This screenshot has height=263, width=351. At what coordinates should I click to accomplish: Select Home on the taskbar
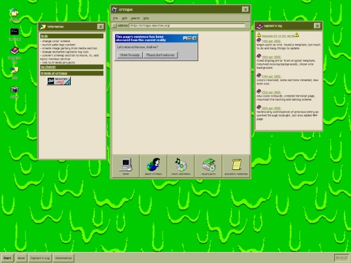21,258
